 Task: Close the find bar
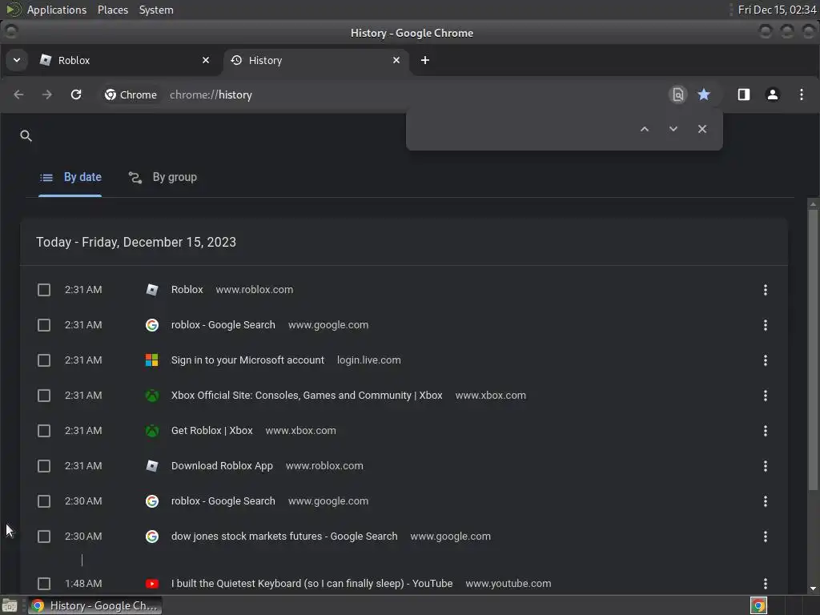tap(701, 129)
